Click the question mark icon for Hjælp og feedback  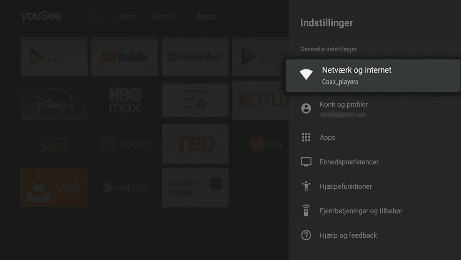pyautogui.click(x=306, y=235)
